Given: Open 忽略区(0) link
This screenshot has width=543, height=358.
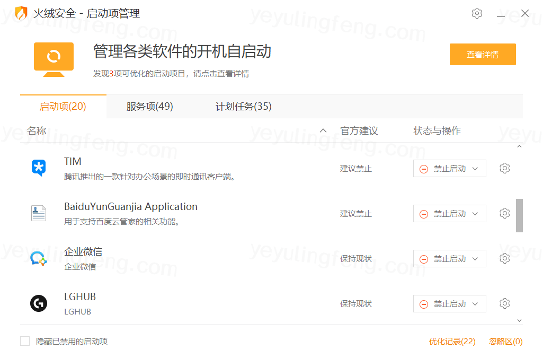Looking at the screenshot, I should click(x=505, y=342).
